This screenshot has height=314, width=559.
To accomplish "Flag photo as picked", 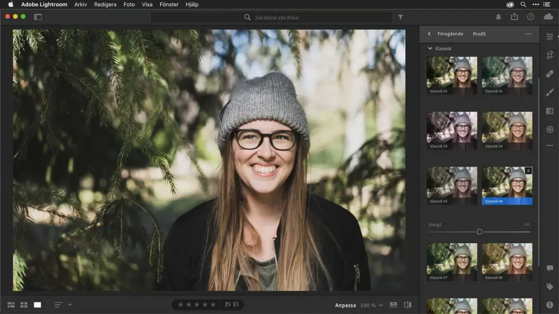I will (227, 304).
